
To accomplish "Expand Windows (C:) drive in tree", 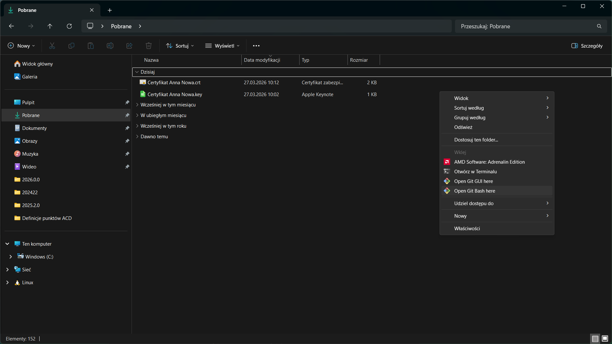I will pyautogui.click(x=11, y=257).
